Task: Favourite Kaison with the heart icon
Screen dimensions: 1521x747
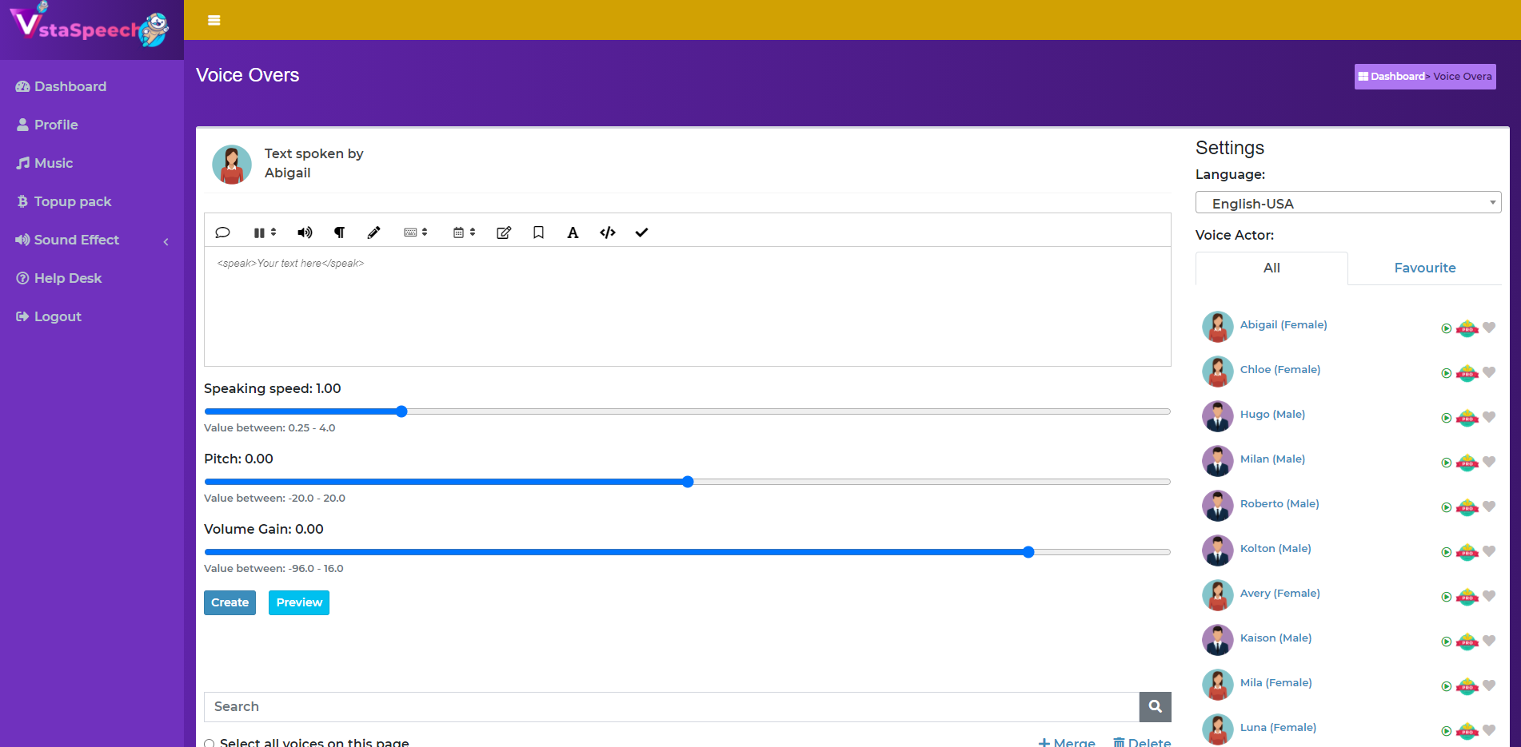Action: (x=1489, y=641)
